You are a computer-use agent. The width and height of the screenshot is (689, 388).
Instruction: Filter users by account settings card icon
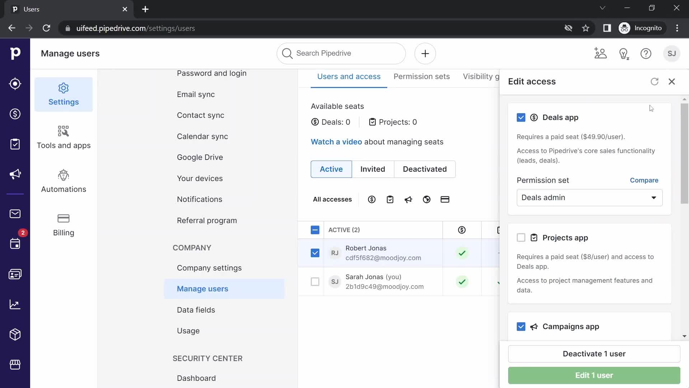445,199
